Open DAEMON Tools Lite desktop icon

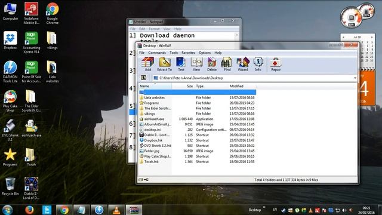[x=10, y=72]
